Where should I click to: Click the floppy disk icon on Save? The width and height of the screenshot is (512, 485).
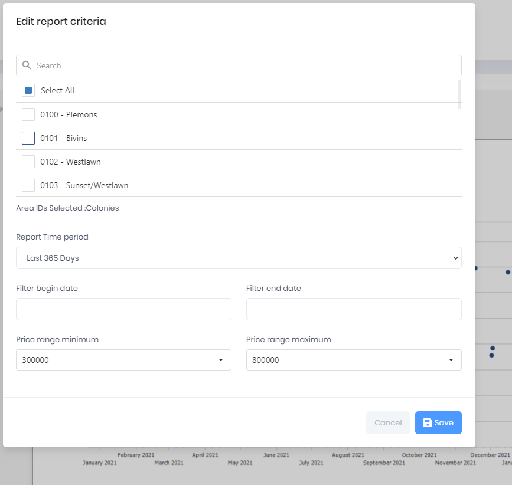(x=427, y=422)
